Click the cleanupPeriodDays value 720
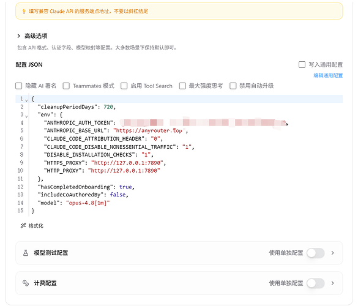The width and height of the screenshot is (358, 306). [108, 107]
